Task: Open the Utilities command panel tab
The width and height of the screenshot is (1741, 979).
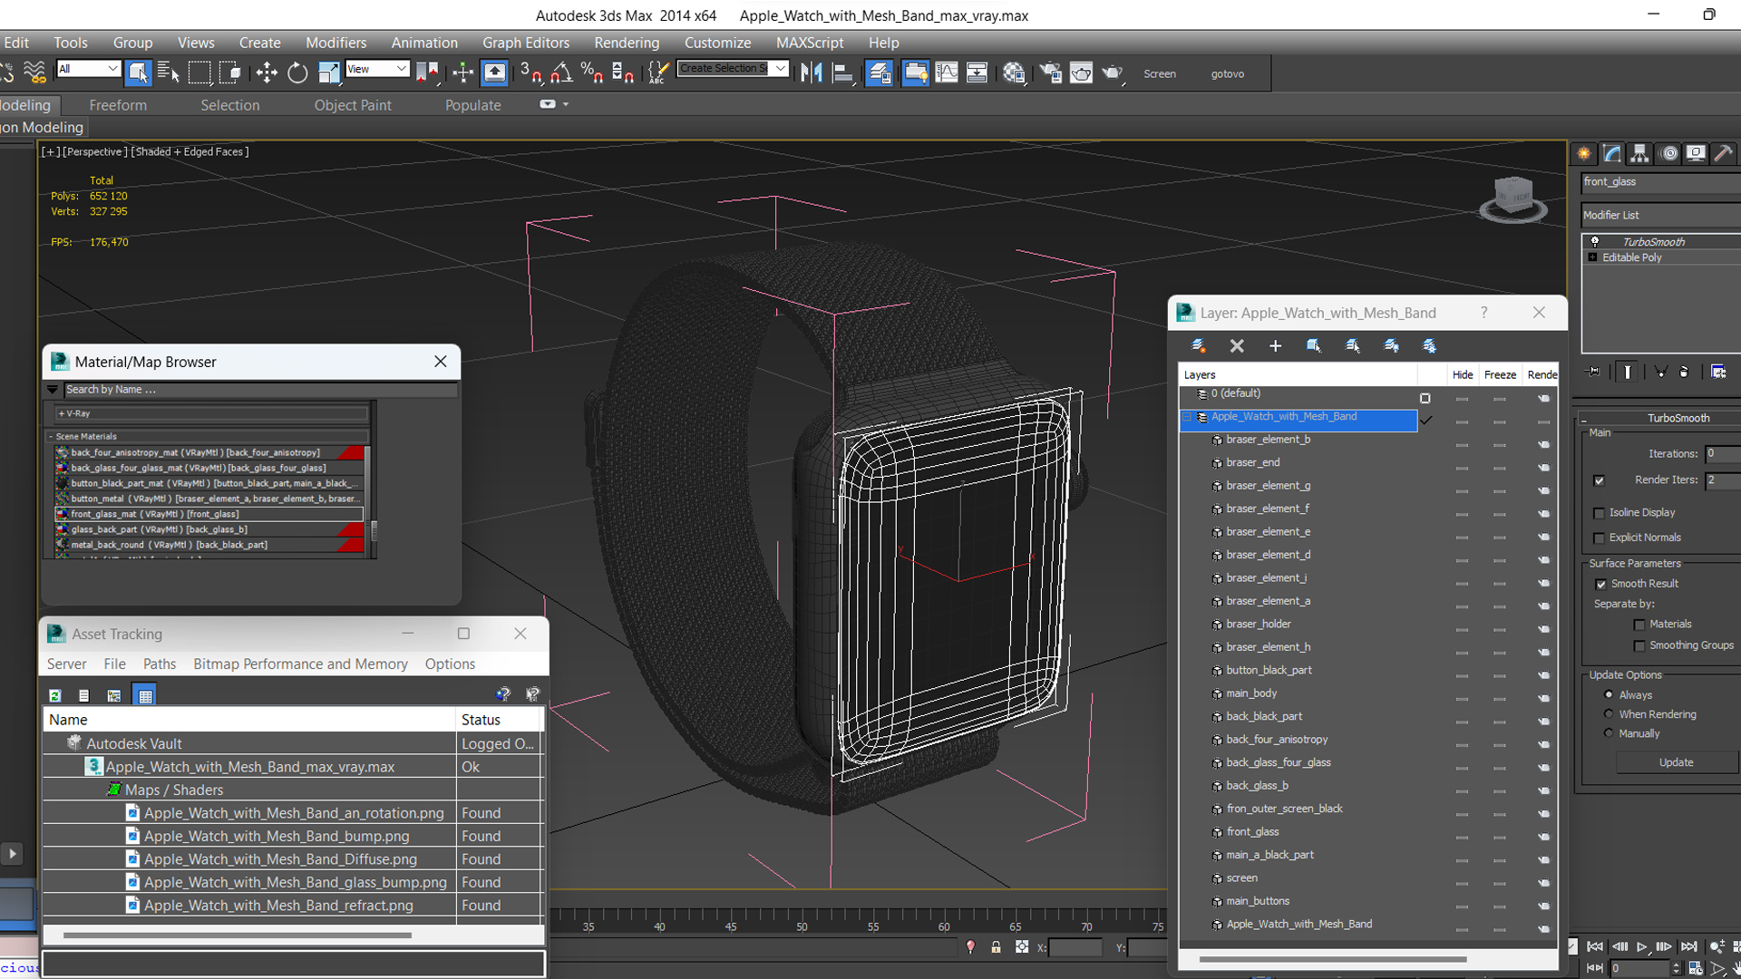Action: (1724, 153)
